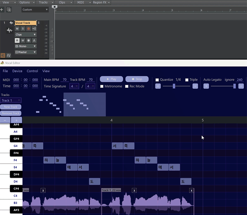This screenshot has height=215, width=247.
Task: Expand the Clips edit filter dropdown
Action: point(26,35)
